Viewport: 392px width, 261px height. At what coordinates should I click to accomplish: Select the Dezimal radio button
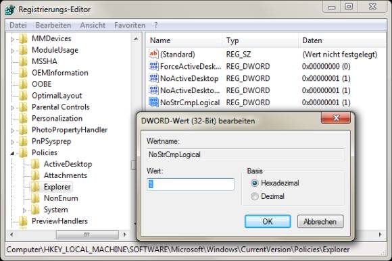click(x=255, y=196)
